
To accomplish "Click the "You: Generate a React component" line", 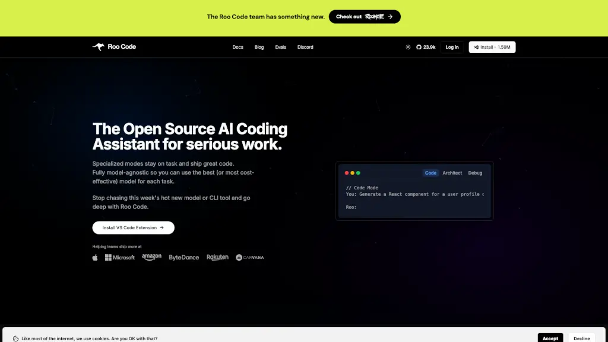I will pos(415,194).
